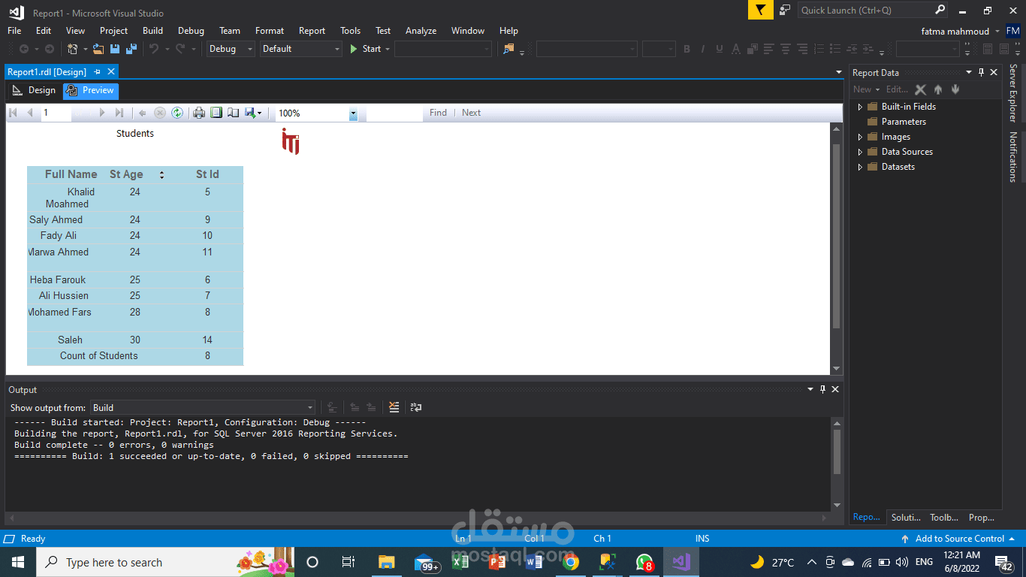Image resolution: width=1026 pixels, height=577 pixels.
Task: Click the New Project toolbar icon
Action: 73,49
